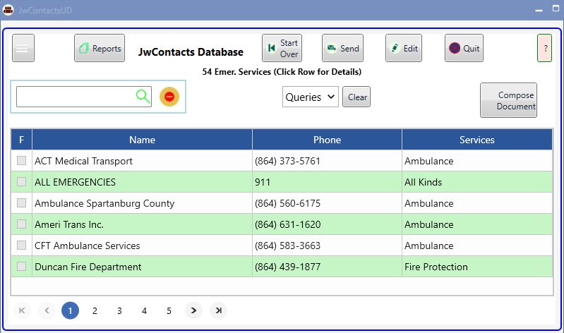This screenshot has height=333, width=564.
Task: Click the Compose Document button
Action: coord(509,100)
